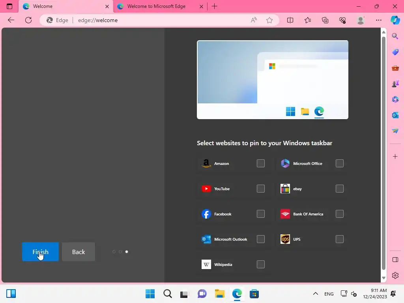404x303 pixels.
Task: Open File Explorer on taskbar
Action: 219,294
